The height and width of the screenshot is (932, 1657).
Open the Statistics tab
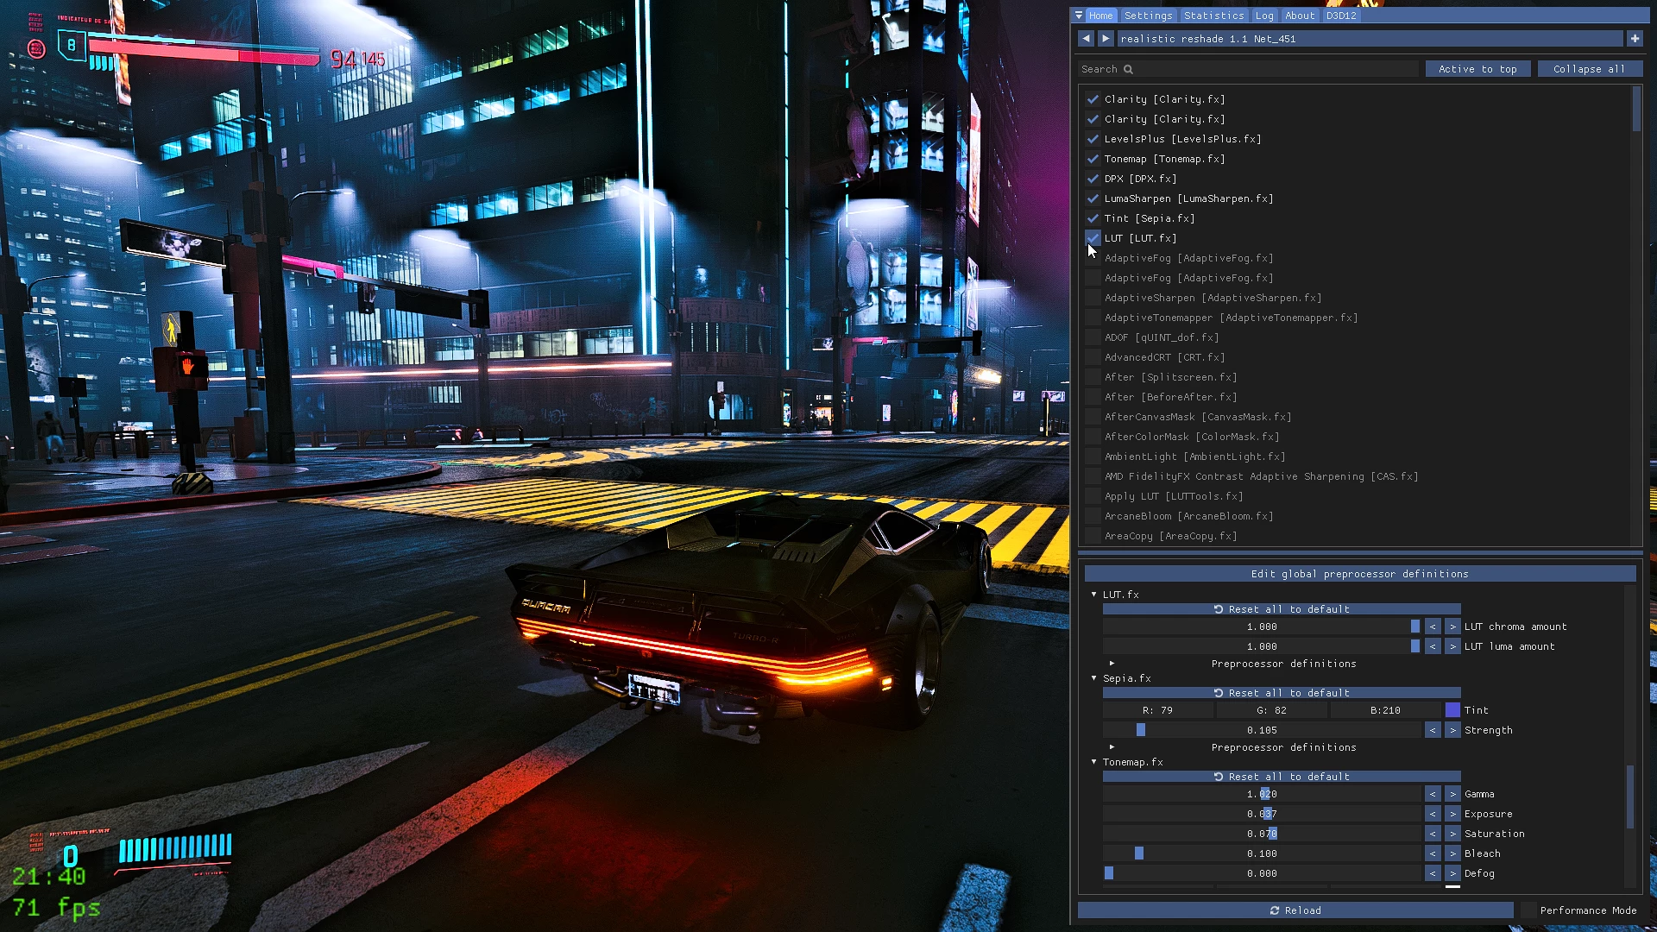pyautogui.click(x=1213, y=16)
